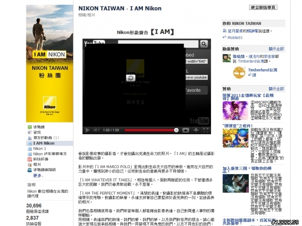Click the top 'show all' link above Timberland
The image size is (302, 226).
[x=276, y=49]
